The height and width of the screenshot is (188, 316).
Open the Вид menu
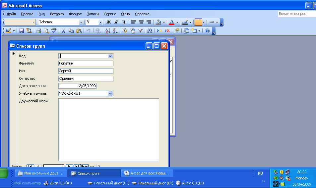tap(41, 14)
